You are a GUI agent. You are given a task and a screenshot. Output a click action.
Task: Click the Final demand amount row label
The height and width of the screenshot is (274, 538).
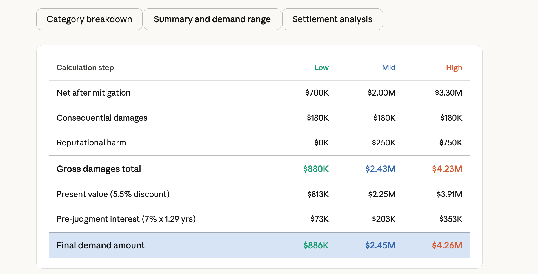pyautogui.click(x=101, y=245)
